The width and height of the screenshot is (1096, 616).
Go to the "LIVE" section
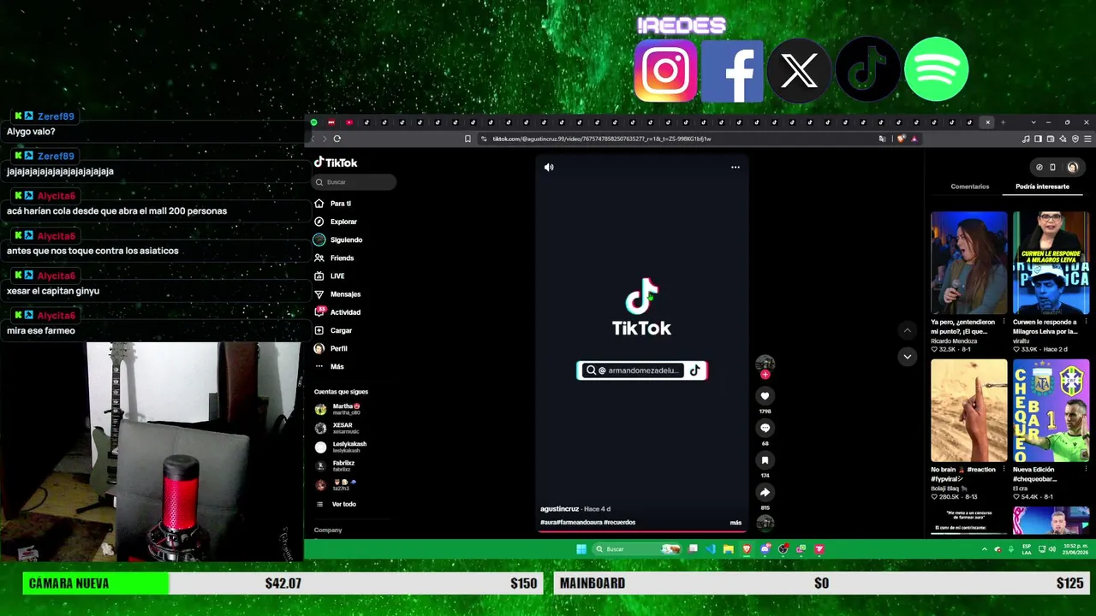(x=330, y=276)
